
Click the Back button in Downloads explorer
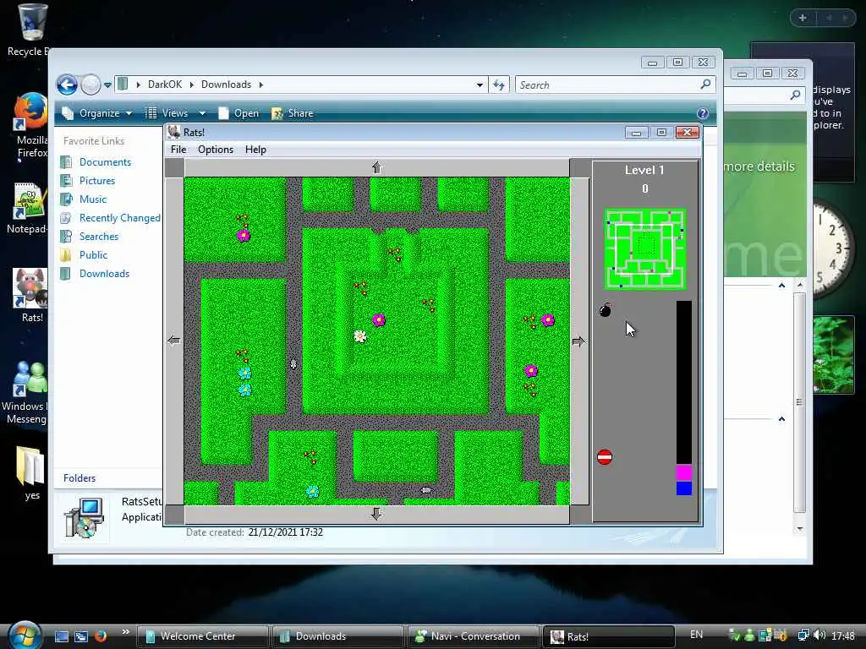click(68, 85)
